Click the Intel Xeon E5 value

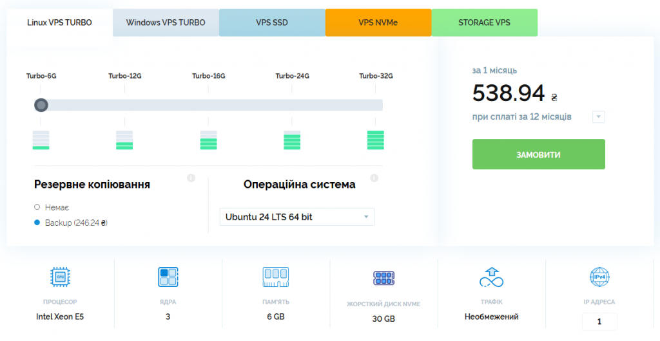pyautogui.click(x=60, y=317)
